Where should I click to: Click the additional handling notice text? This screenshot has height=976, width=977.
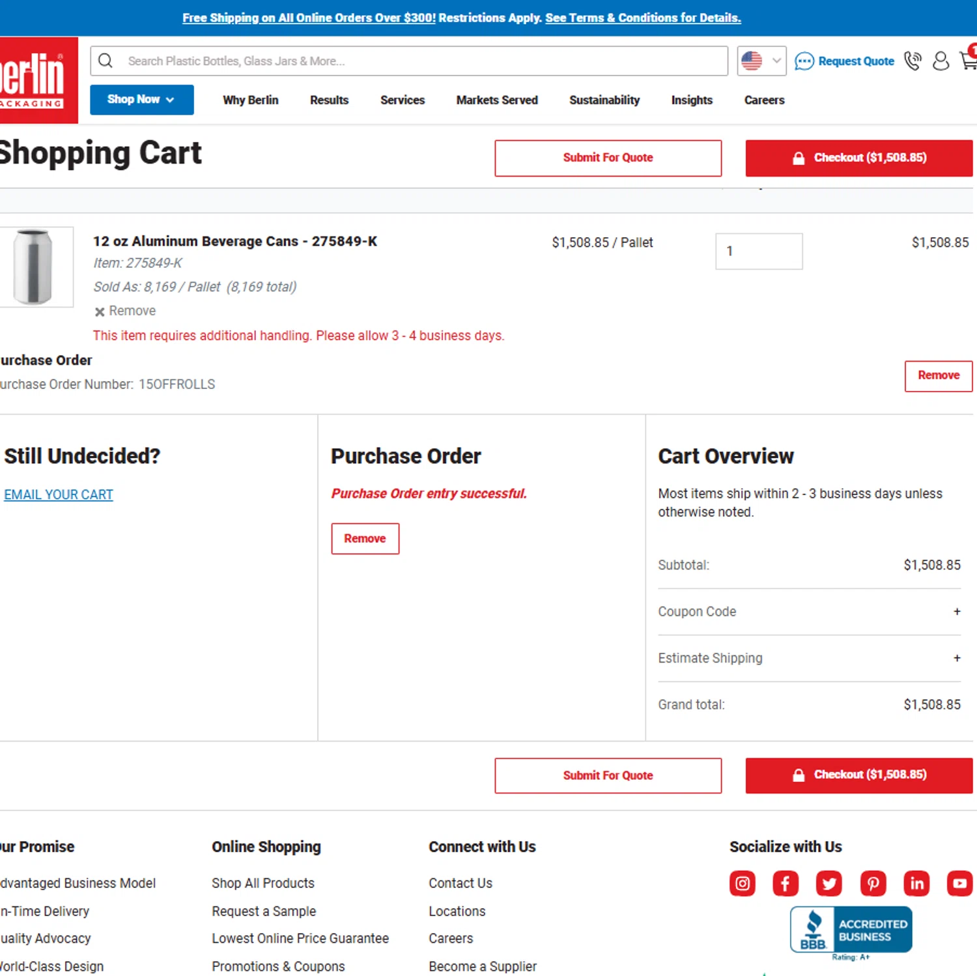pos(298,336)
